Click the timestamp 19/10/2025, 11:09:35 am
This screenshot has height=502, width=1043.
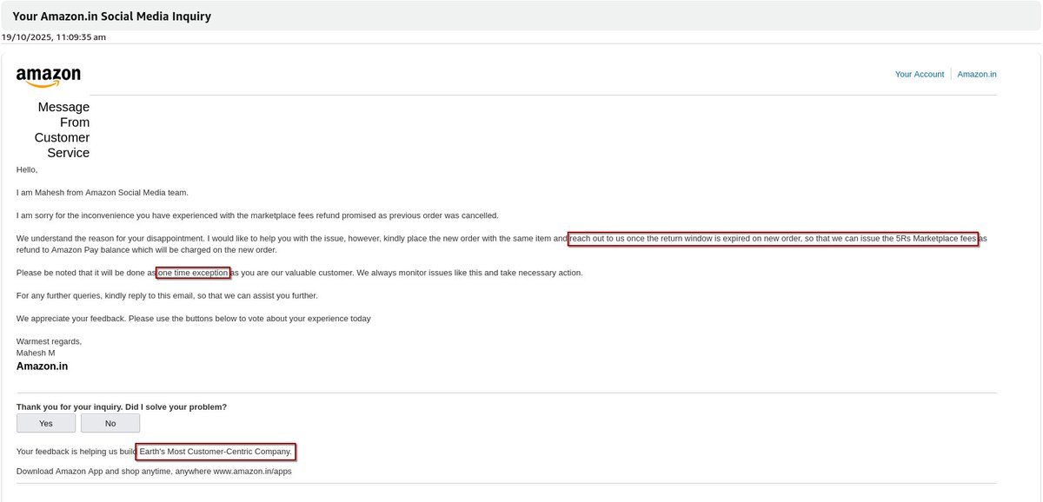(x=54, y=37)
